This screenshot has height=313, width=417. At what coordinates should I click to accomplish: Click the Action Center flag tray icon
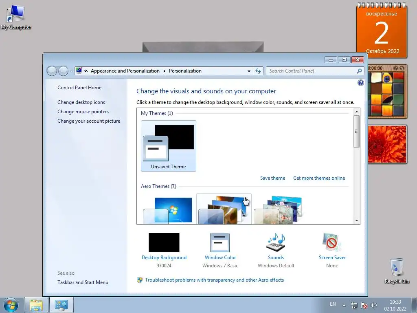[x=364, y=305]
